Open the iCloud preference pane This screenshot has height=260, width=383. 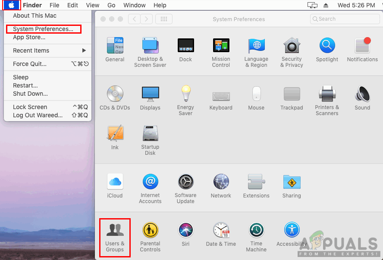pyautogui.click(x=115, y=186)
